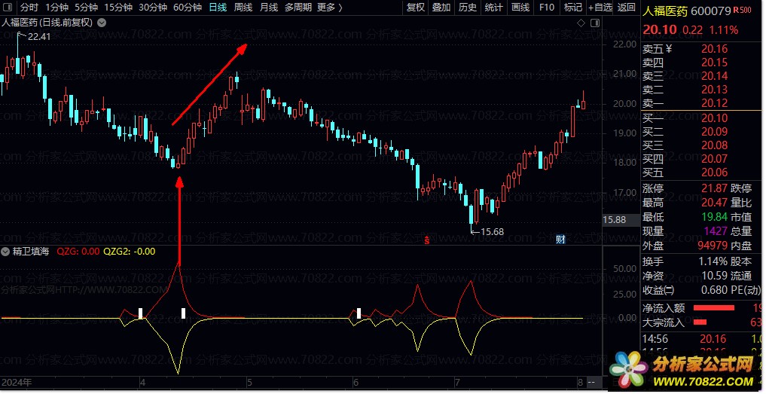
Task: Select the 30分钟 period tab
Action: click(153, 8)
